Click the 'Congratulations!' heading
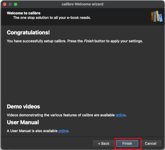The width and height of the screenshot is (165, 150). (28, 33)
